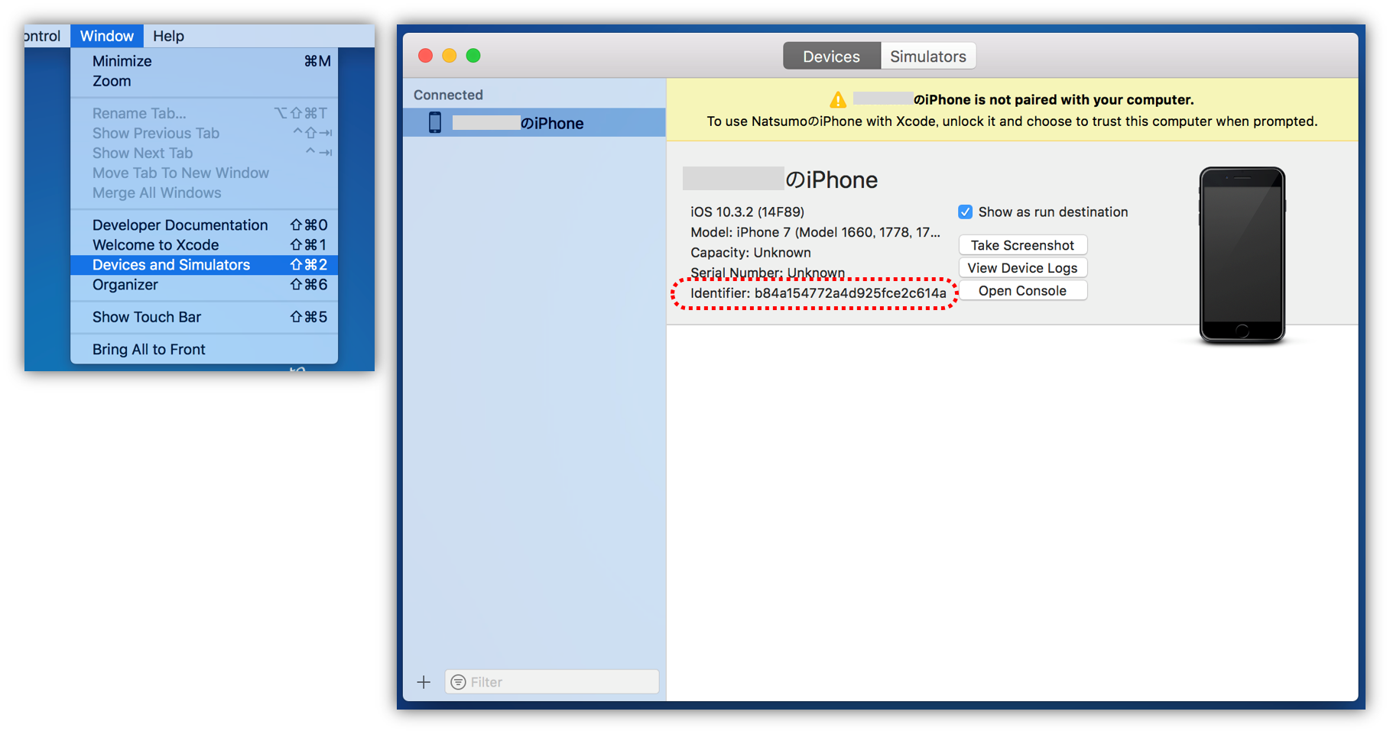Open Organizer from Window menu

204,284
